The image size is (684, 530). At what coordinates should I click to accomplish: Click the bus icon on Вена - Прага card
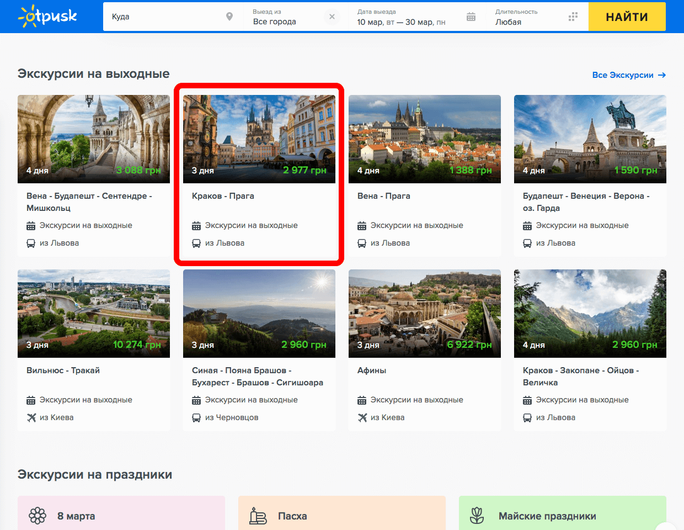[x=362, y=243]
